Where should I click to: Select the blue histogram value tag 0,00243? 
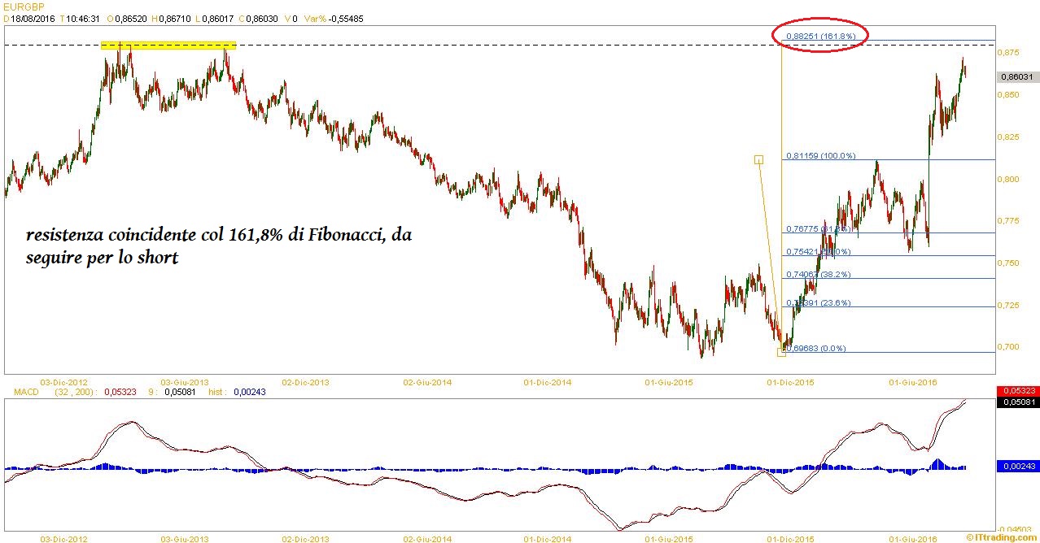tap(1016, 466)
